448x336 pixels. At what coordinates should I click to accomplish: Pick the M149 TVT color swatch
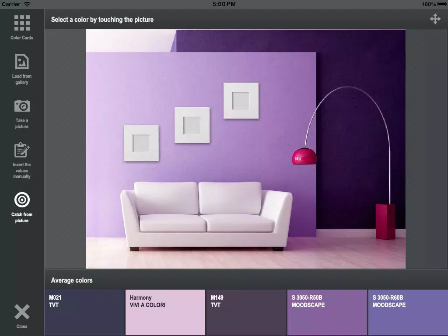246,312
